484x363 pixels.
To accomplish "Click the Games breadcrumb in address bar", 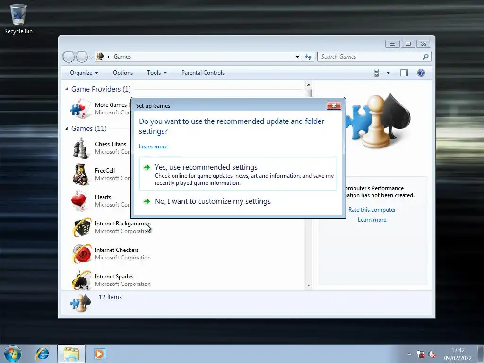I will tap(122, 57).
